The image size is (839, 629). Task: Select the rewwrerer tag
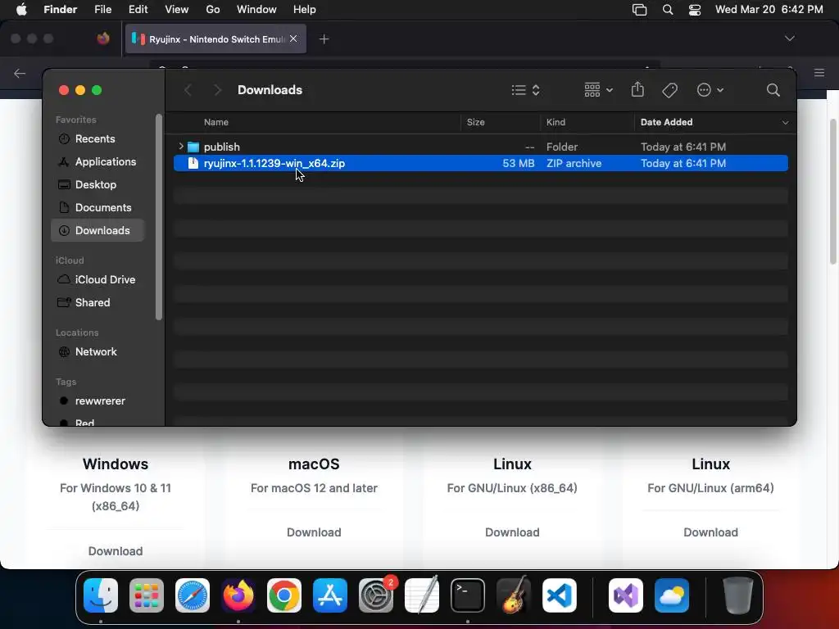(98, 401)
